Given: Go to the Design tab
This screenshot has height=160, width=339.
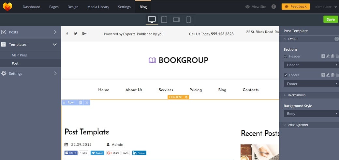Looking at the screenshot, I should 73,7.
